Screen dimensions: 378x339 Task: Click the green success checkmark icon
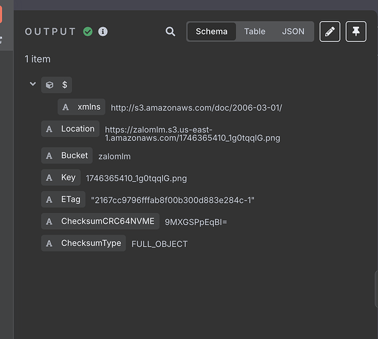tap(88, 32)
